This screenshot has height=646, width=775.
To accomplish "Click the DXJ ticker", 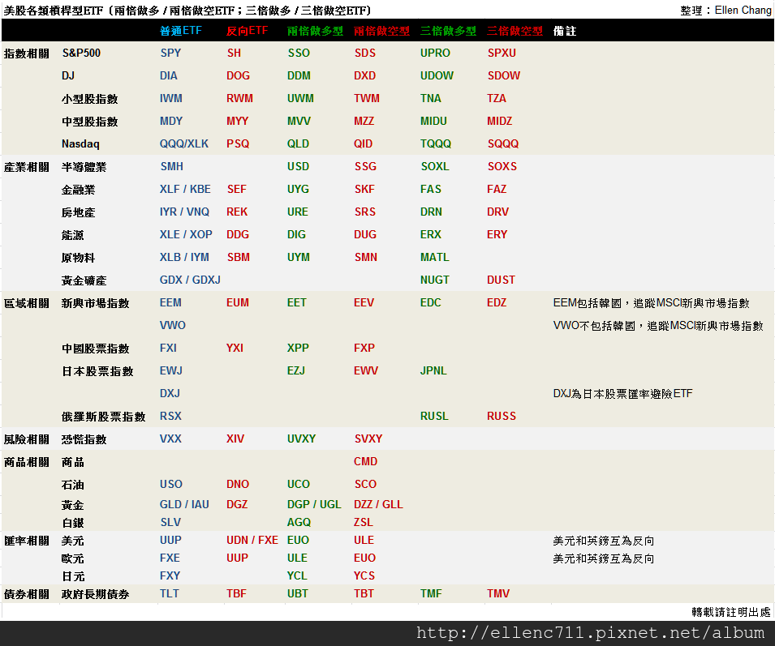I will [x=170, y=393].
